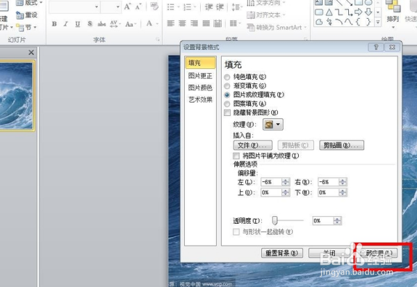Click the 剪贴画 button

[341, 145]
